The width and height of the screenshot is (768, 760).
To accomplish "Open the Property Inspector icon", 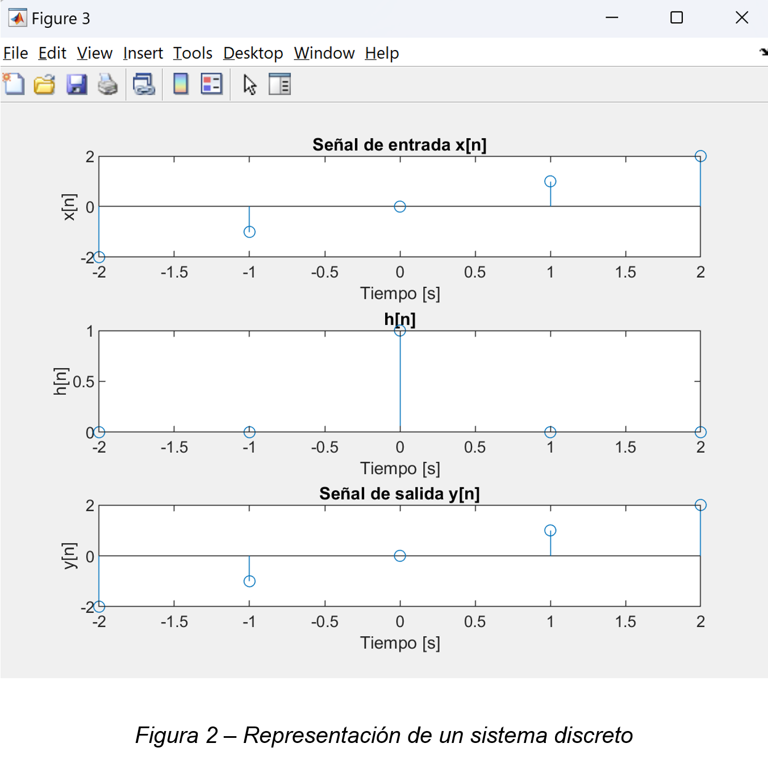I will 279,85.
